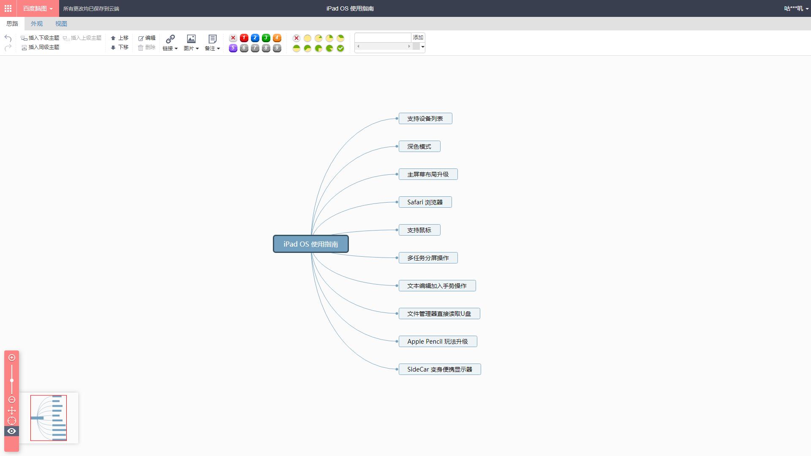
Task: Click the zoom out minus icon
Action: coord(12,400)
